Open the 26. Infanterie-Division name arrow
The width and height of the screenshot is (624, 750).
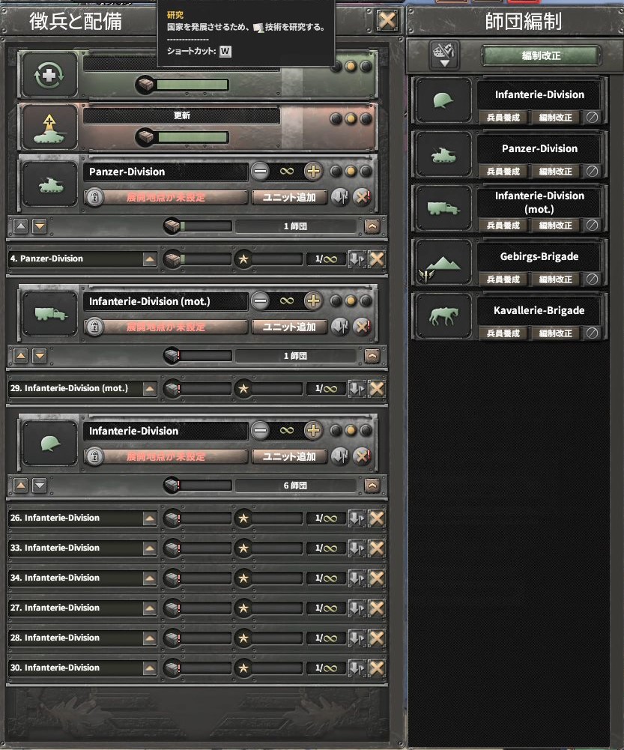150,518
